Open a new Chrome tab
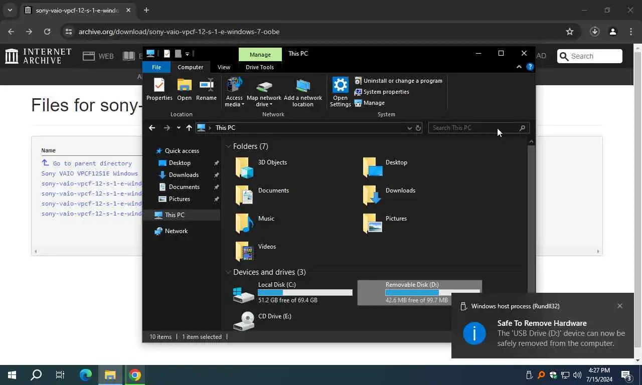Viewport: 642px width, 385px height. [x=146, y=10]
